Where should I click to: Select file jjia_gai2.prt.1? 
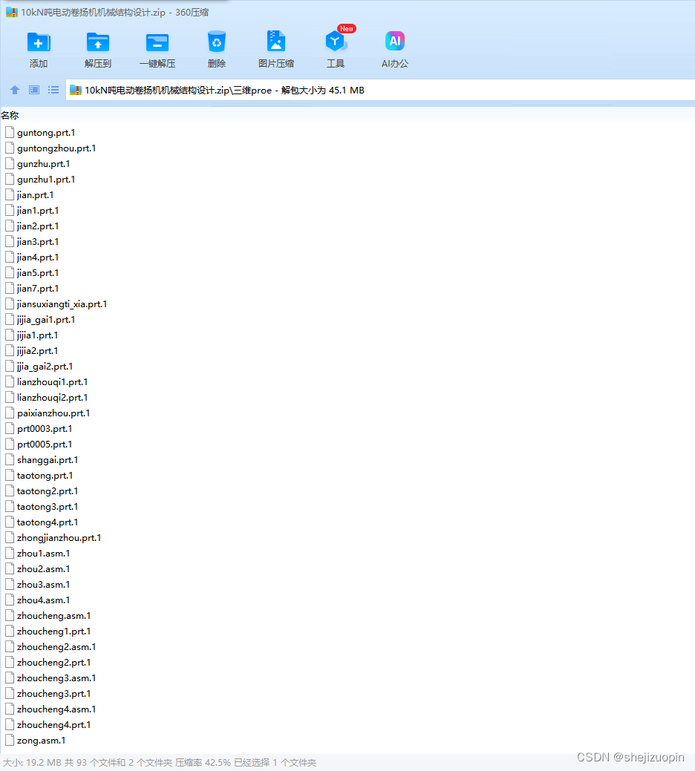pyautogui.click(x=39, y=367)
